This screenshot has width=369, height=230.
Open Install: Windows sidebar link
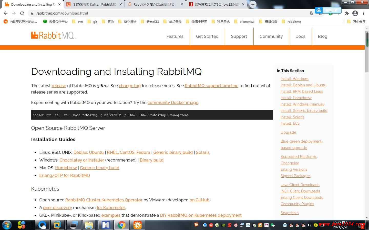click(x=294, y=79)
